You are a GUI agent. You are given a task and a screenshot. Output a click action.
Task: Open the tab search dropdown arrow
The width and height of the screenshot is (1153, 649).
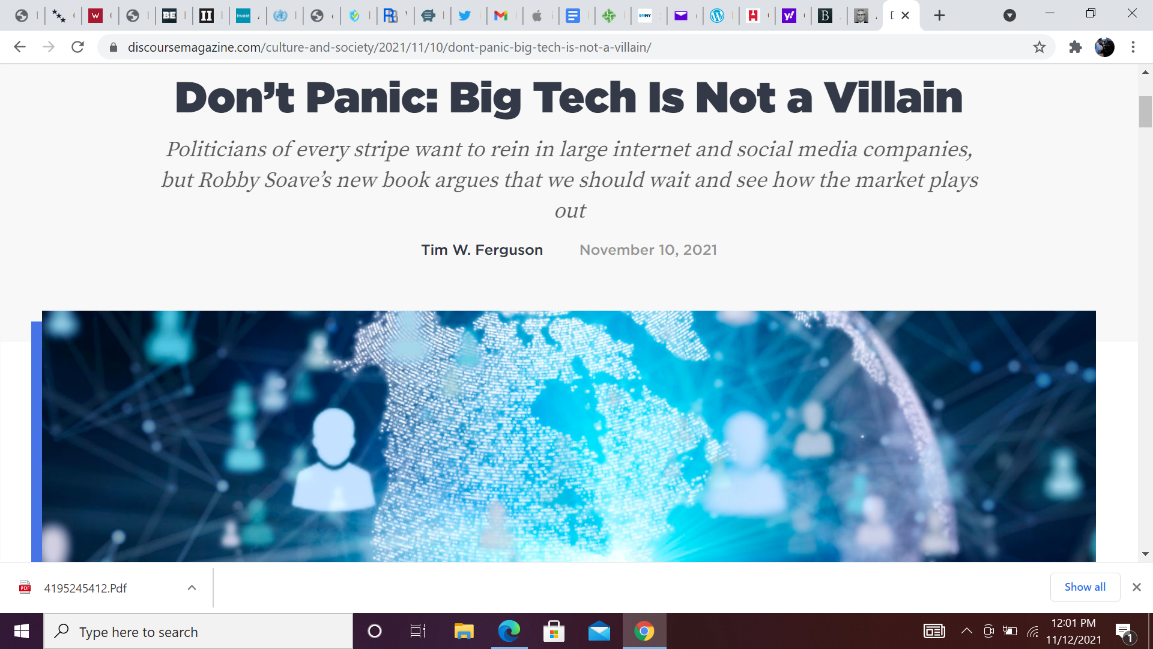1009,16
